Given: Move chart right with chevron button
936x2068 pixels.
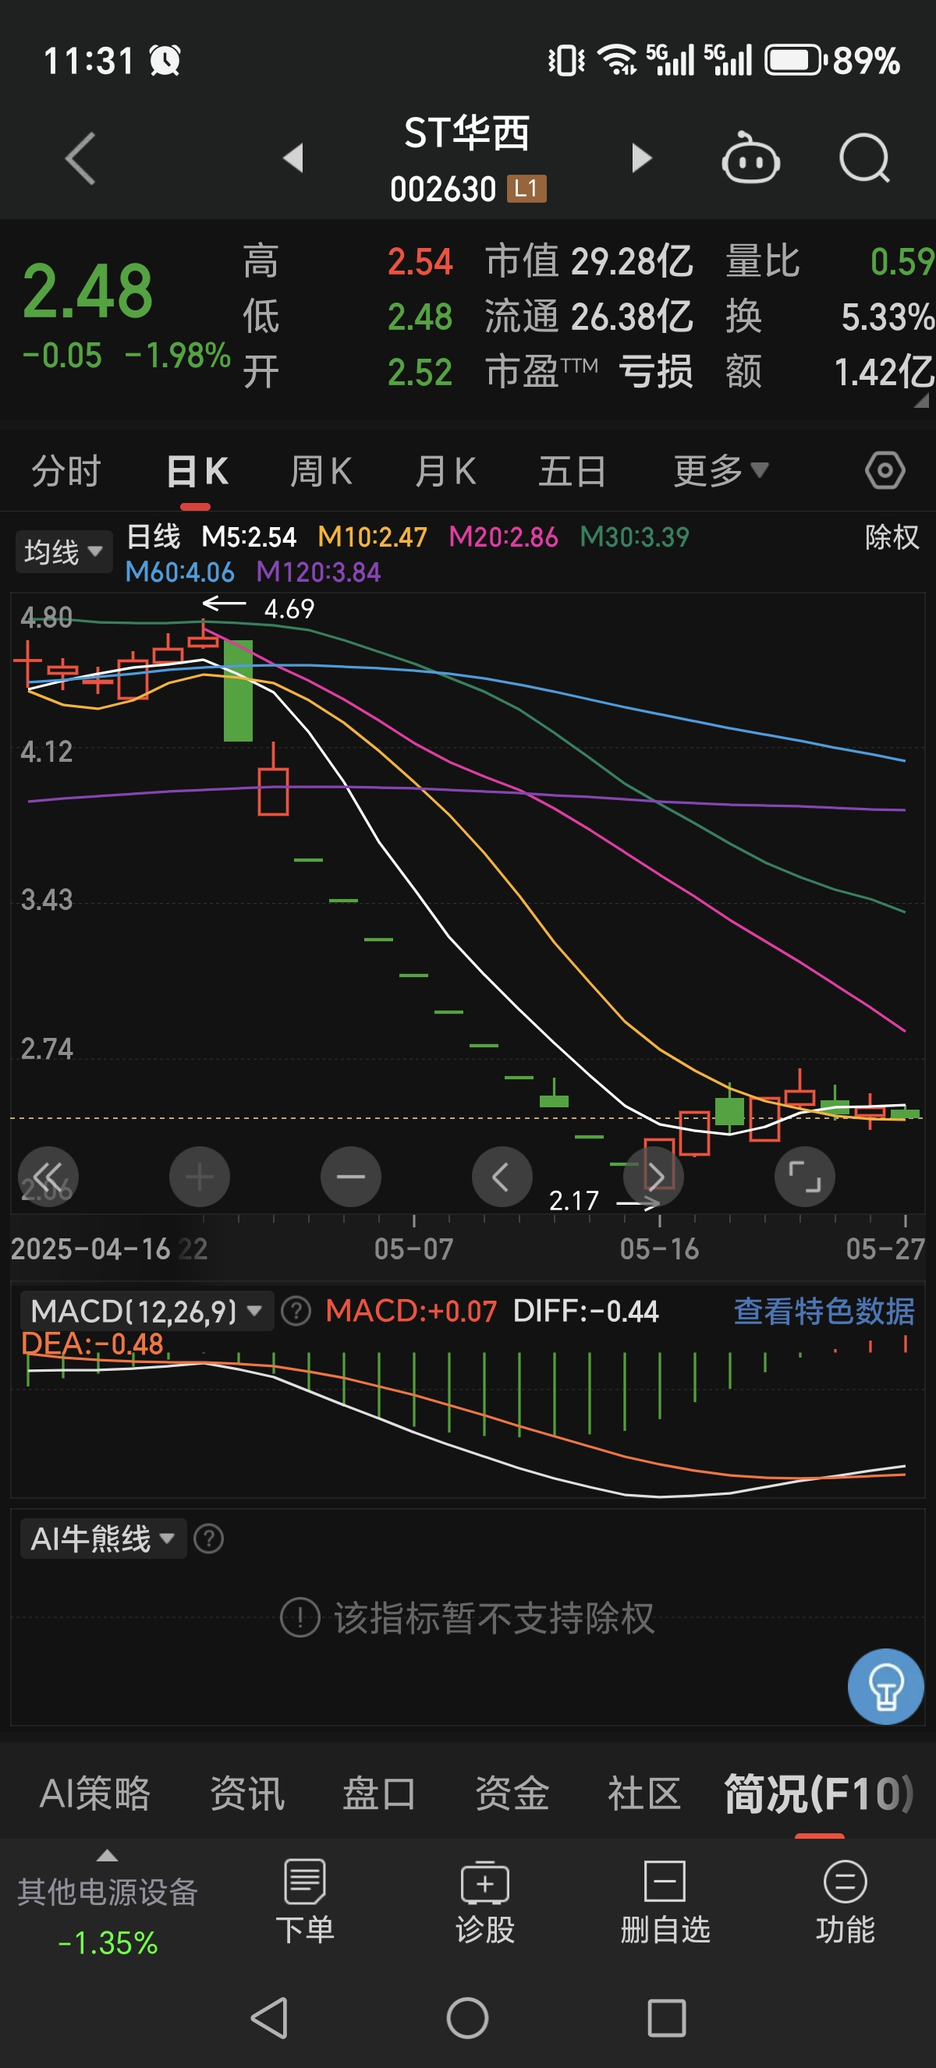Looking at the screenshot, I should click(654, 1177).
